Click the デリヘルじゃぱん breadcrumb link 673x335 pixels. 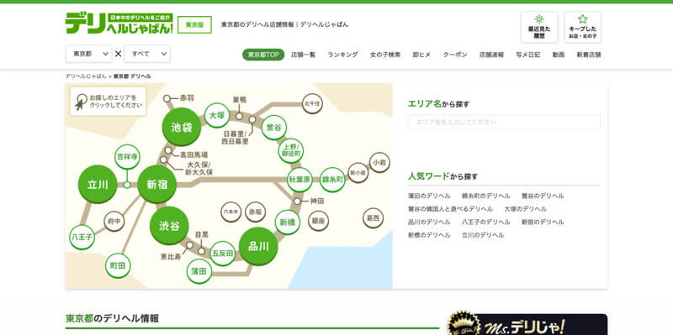(86, 76)
